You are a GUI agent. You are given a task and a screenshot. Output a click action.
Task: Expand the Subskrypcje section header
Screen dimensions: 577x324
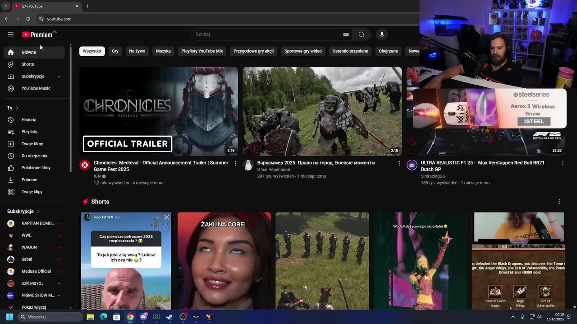(x=23, y=211)
